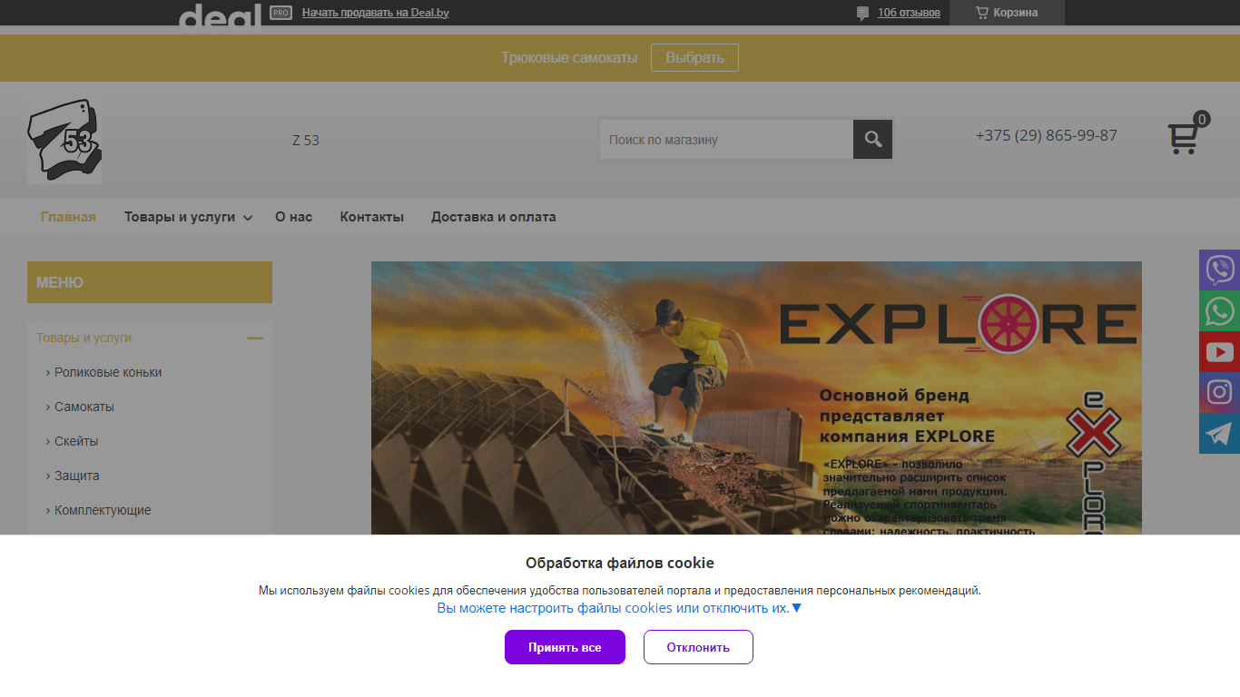Select Комплектующие category in sidebar
This screenshot has height=697, width=1240.
point(103,510)
